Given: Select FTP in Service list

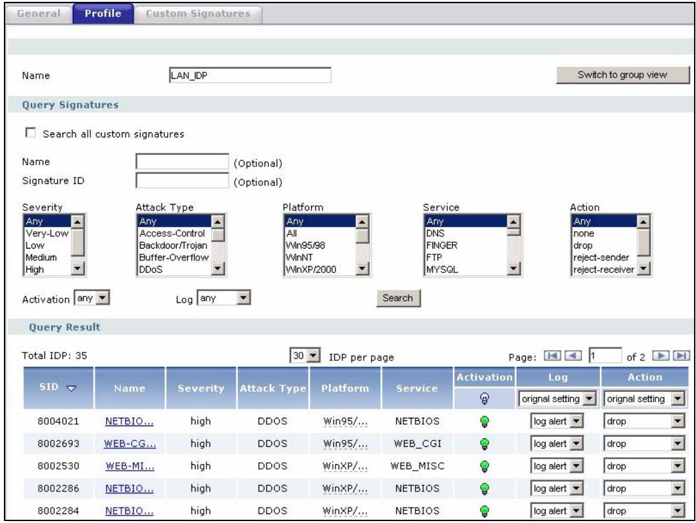Looking at the screenshot, I should tap(465, 257).
